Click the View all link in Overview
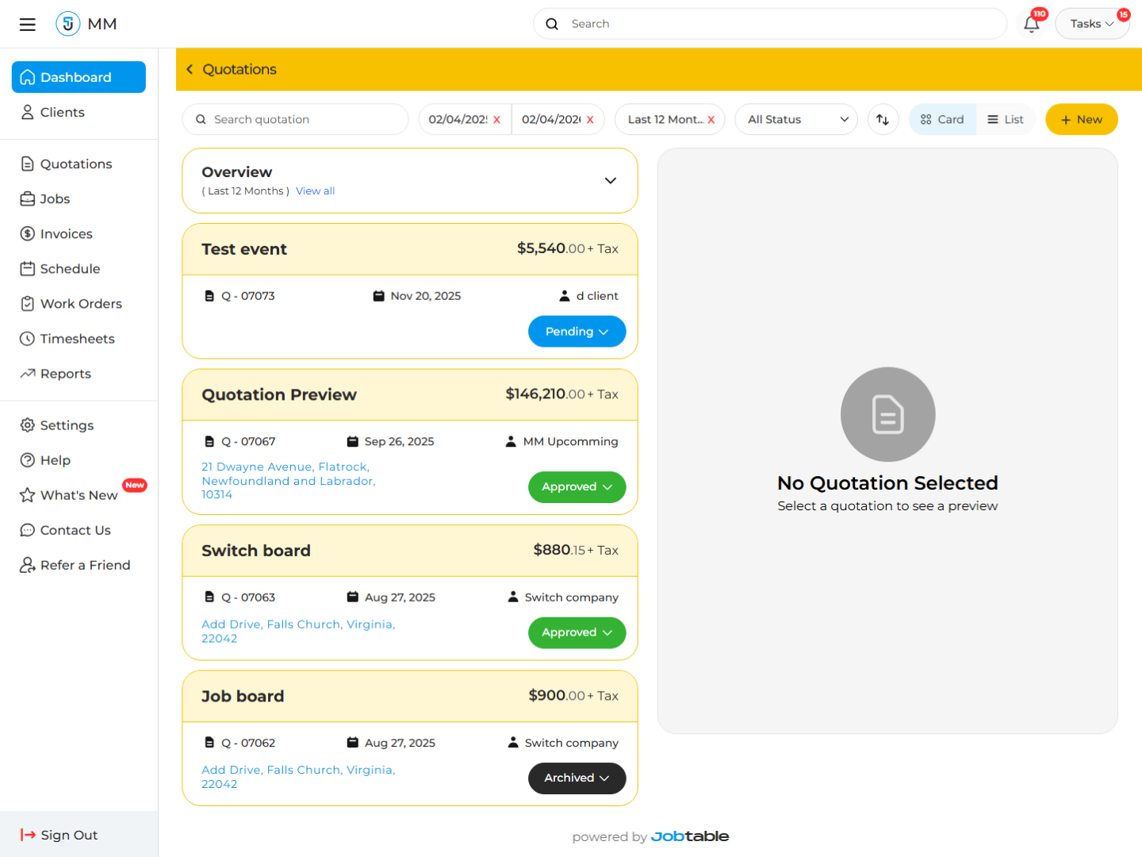The width and height of the screenshot is (1142, 857). (x=315, y=191)
